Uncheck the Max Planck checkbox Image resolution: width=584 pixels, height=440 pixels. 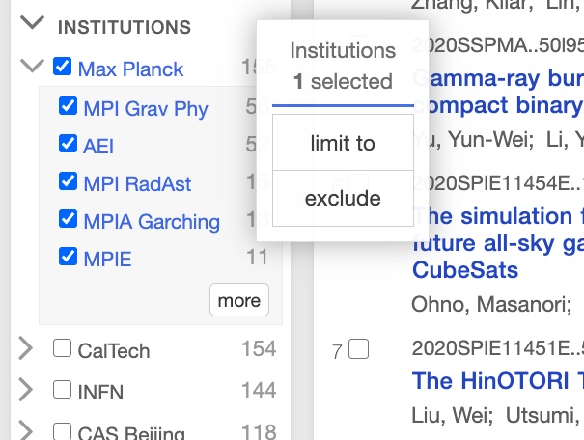coord(63,68)
